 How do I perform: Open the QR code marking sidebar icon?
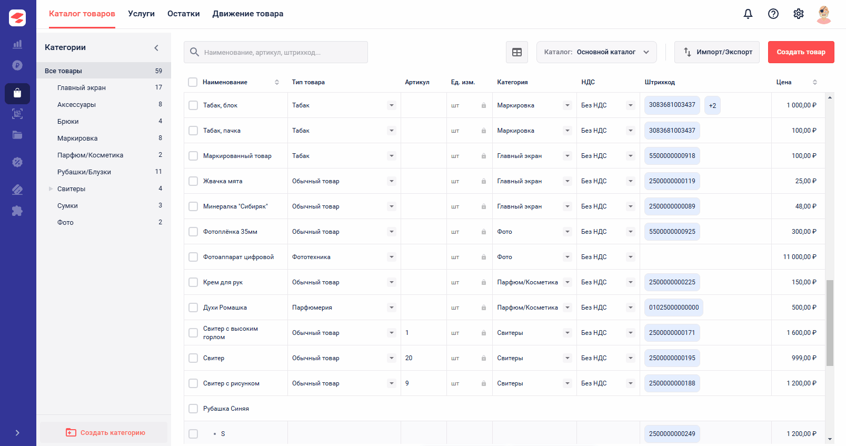[x=17, y=114]
